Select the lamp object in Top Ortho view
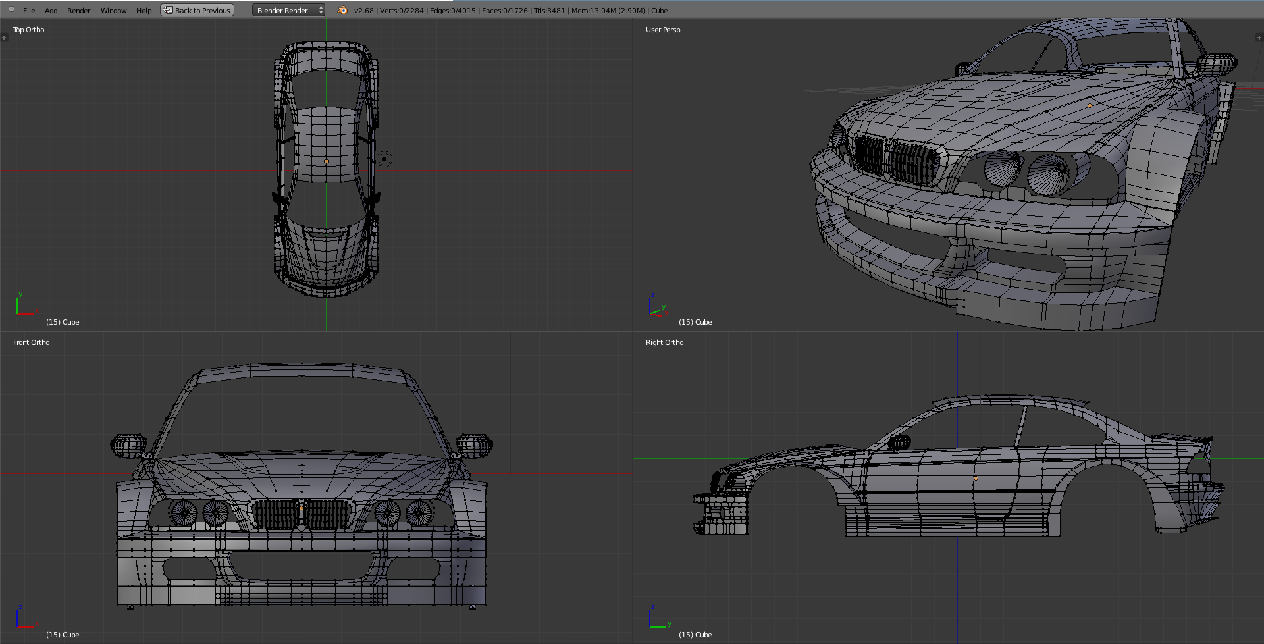Image resolution: width=1264 pixels, height=644 pixels. 384,159
